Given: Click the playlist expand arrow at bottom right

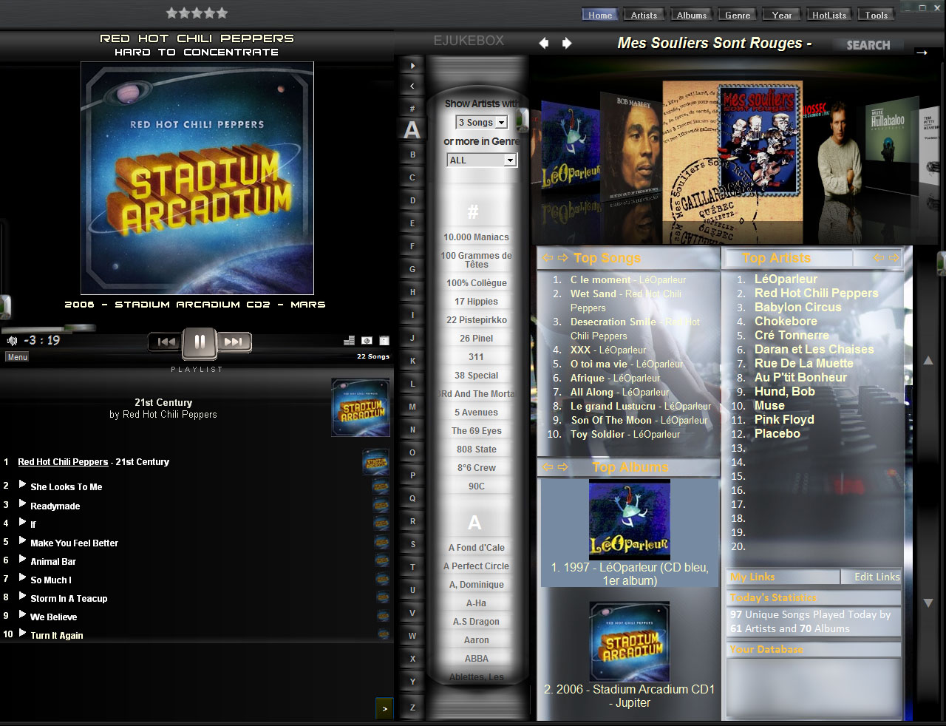Looking at the screenshot, I should pyautogui.click(x=384, y=708).
